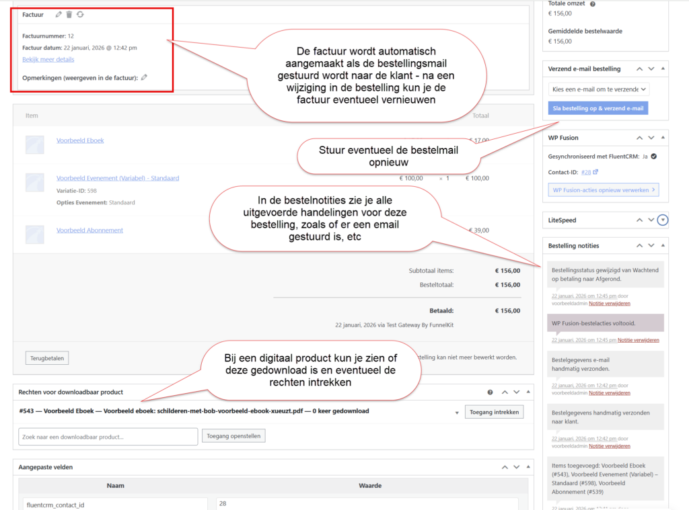Viewport: 689px width, 510px height.
Task: Click help icon in downloadable product rights panel
Action: pyautogui.click(x=490, y=392)
